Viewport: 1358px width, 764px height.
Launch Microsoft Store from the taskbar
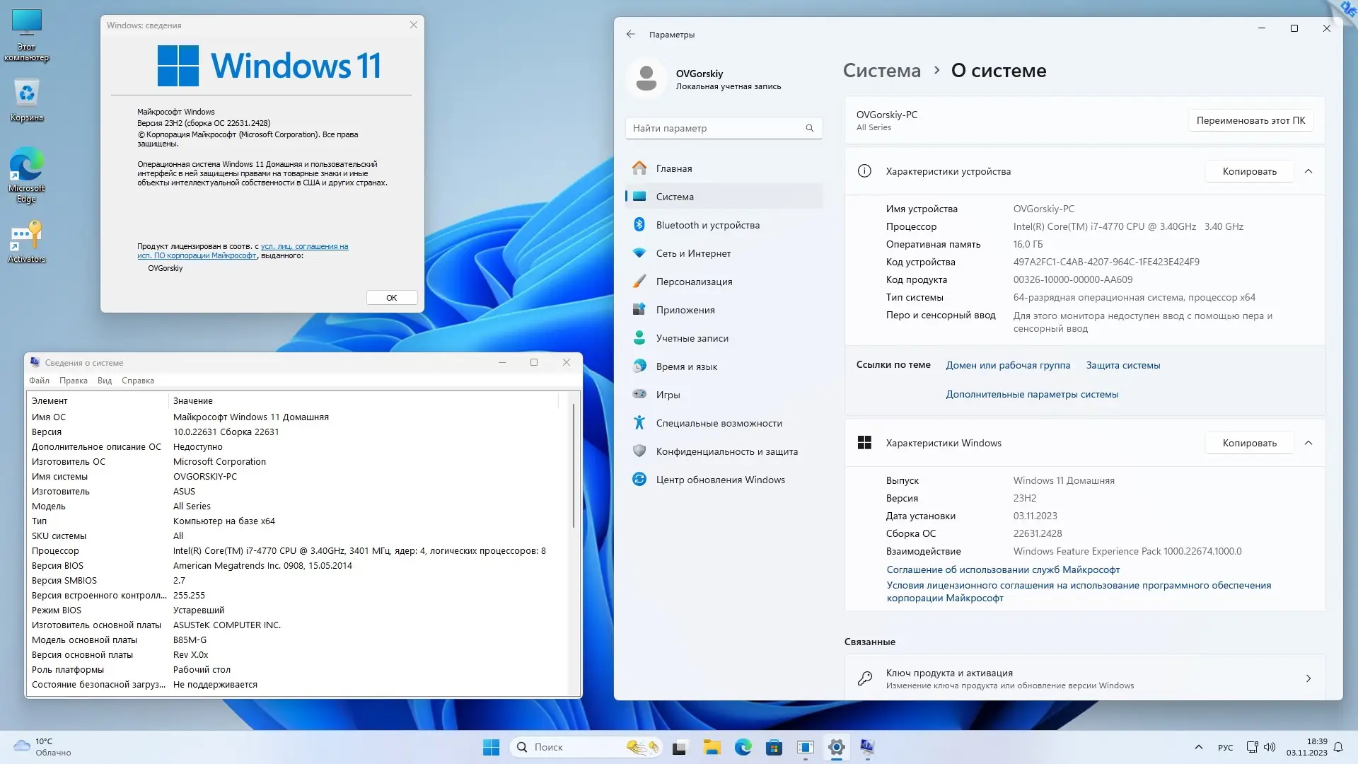click(x=774, y=747)
